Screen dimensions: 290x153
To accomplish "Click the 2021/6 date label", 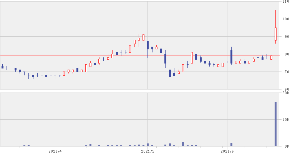I will [x=228, y=151].
